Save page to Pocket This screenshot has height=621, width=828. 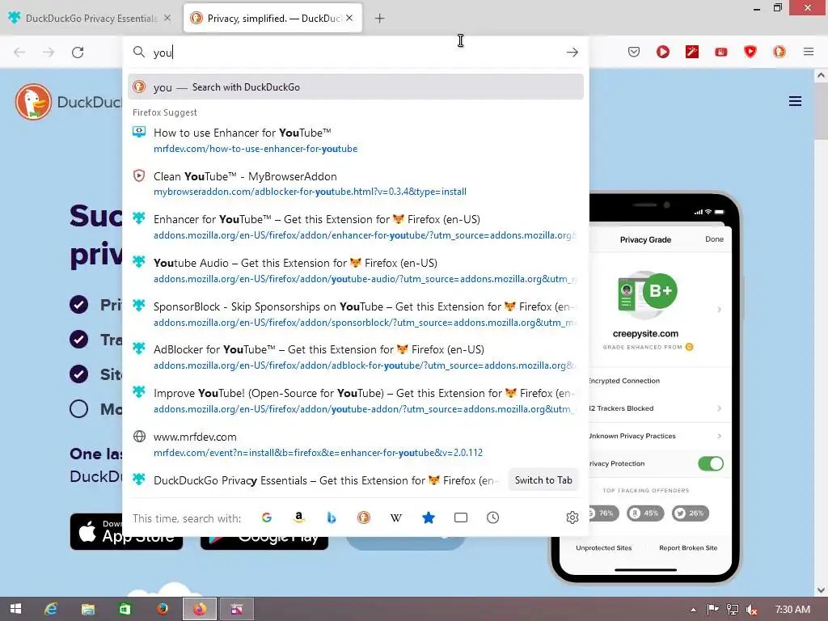pyautogui.click(x=634, y=52)
